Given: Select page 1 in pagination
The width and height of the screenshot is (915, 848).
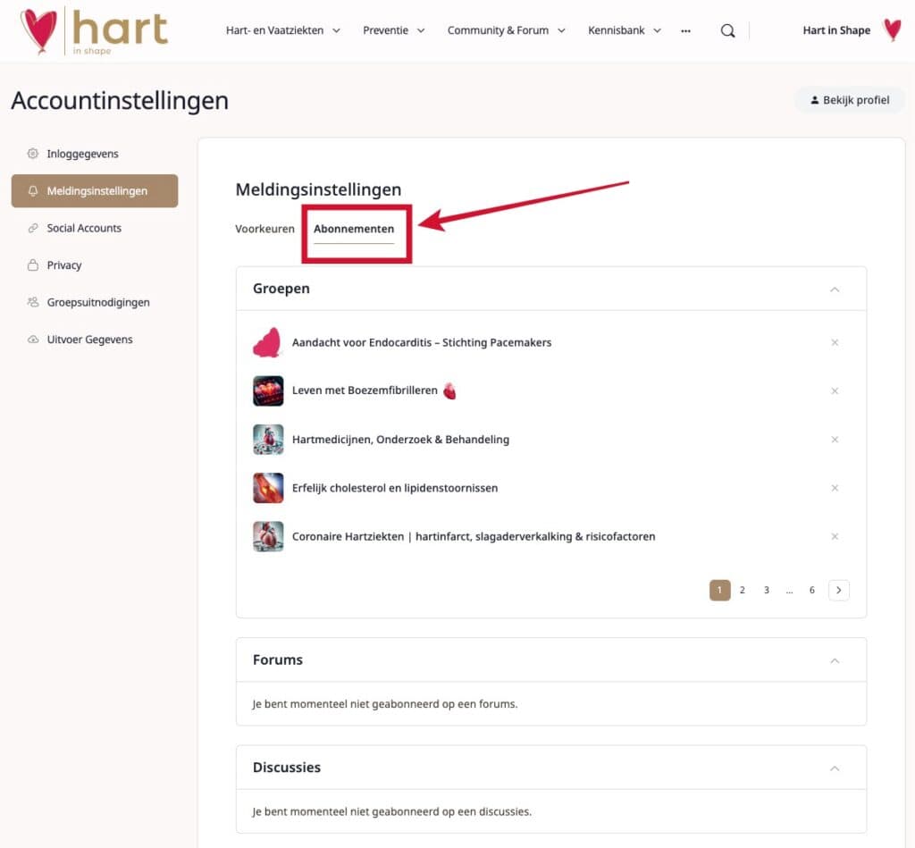Looking at the screenshot, I should coord(719,590).
